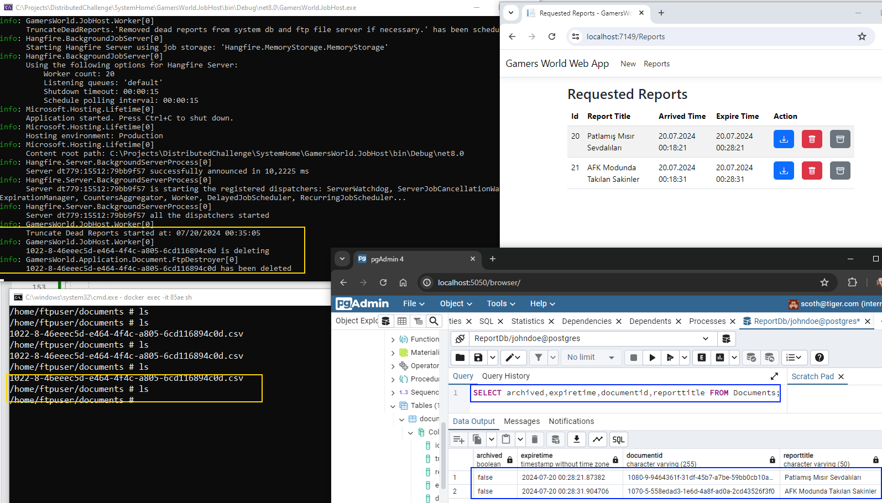Open the edit pencil dropdown in query toolbar
Viewport: 882px width, 503px height.
513,358
